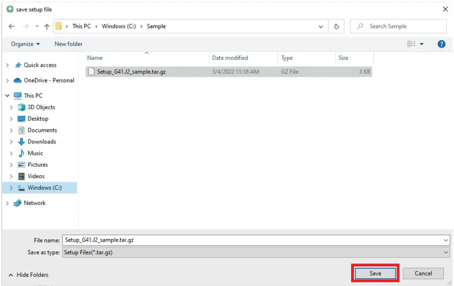Collapse the This PC node
This screenshot has height=286, width=454.
[7, 95]
